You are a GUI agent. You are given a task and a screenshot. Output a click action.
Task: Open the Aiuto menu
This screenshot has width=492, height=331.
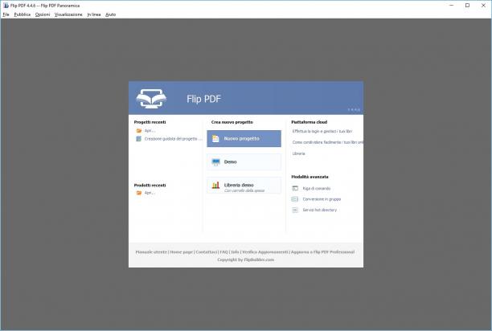pos(110,14)
